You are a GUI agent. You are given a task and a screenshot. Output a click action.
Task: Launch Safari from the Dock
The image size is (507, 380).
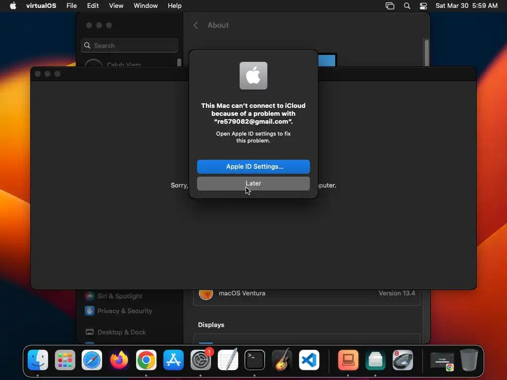pos(92,360)
